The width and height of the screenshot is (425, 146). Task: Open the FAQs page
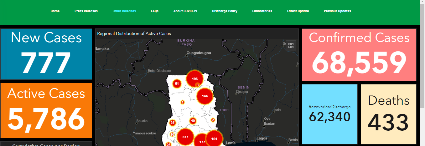click(155, 11)
